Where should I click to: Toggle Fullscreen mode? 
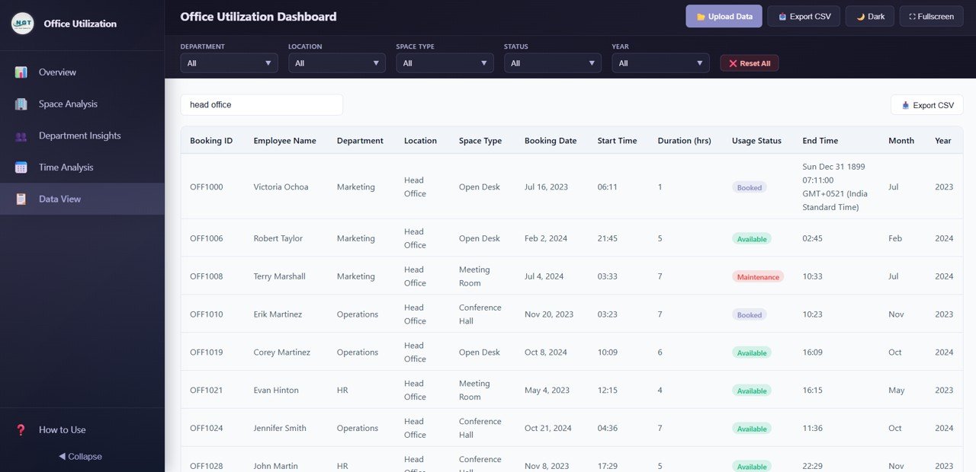point(931,15)
